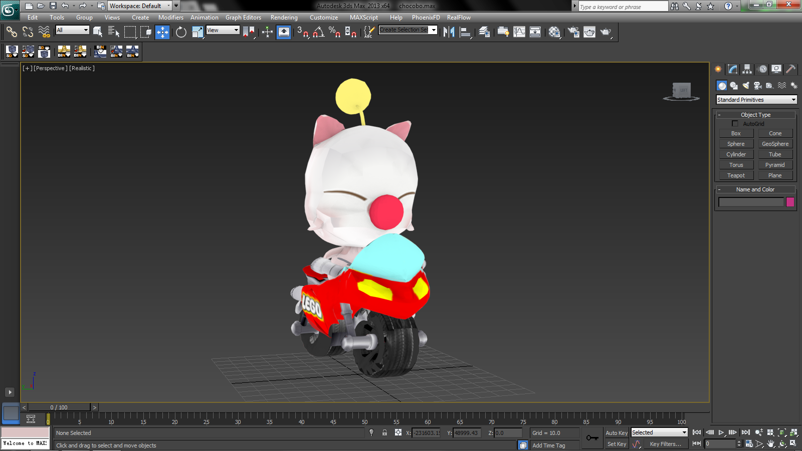Collapse the Object Type rollout
802x451 pixels.
coord(756,115)
